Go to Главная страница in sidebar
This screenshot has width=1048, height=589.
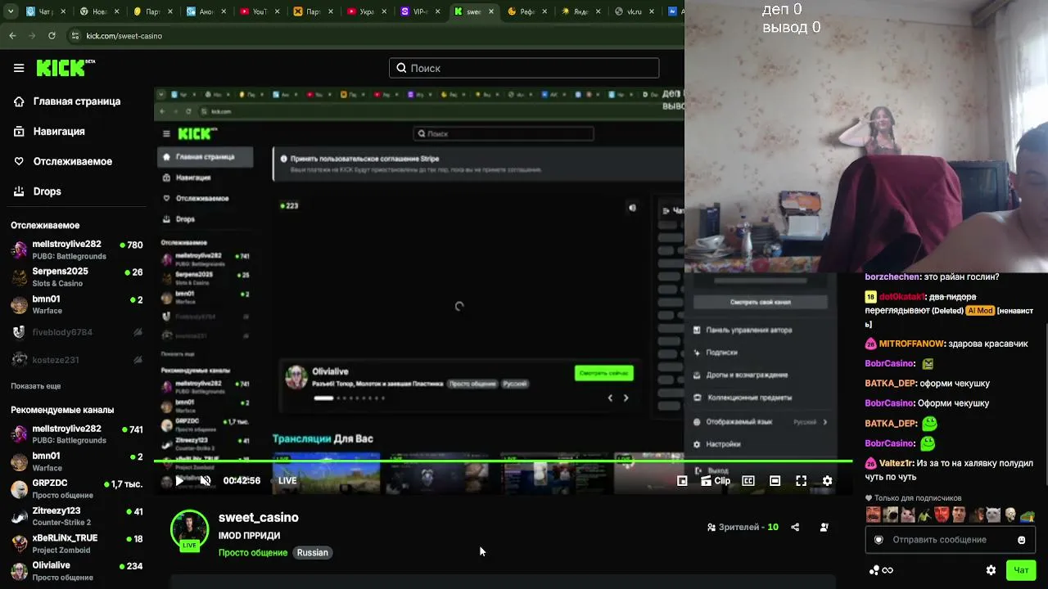click(68, 101)
